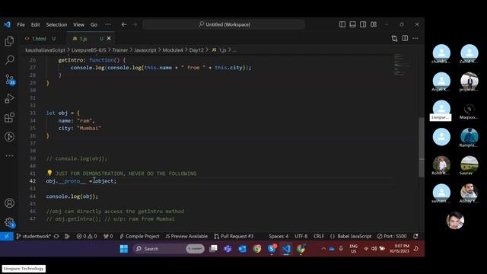The width and height of the screenshot is (487, 274).
Task: Open Google Chrome from taskbar
Action: [257, 249]
